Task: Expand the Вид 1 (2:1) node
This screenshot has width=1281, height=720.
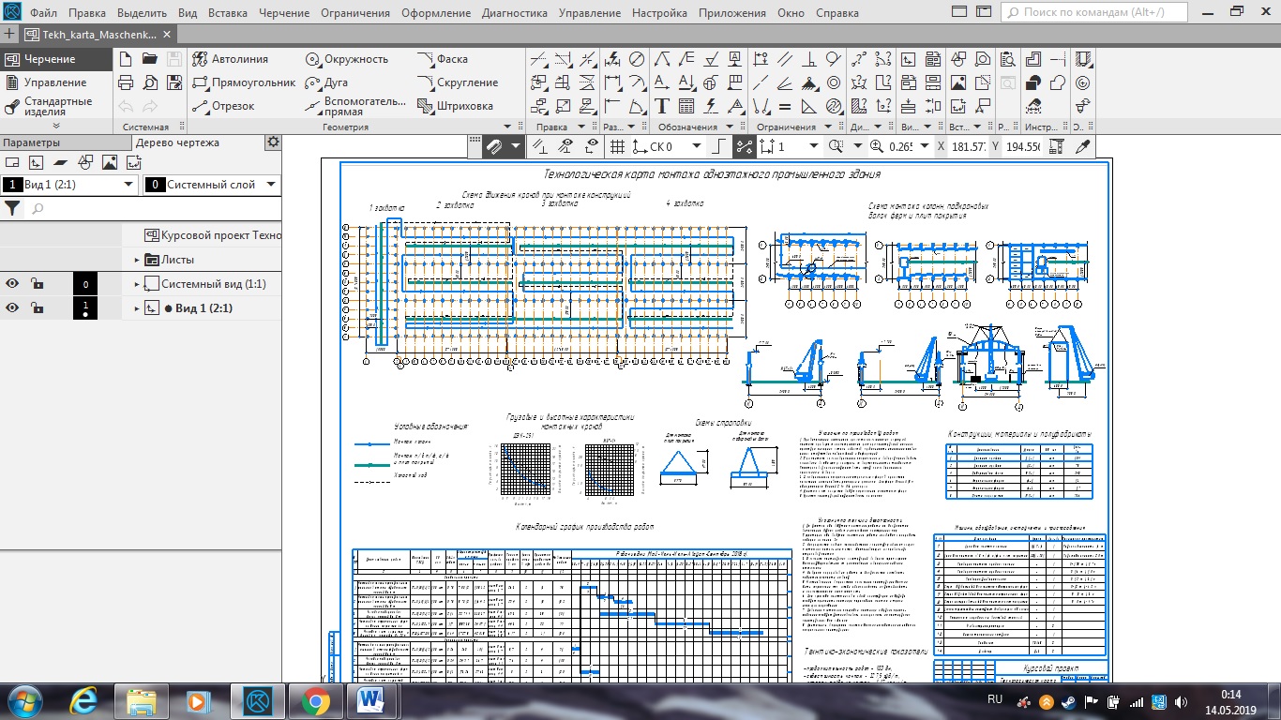Action: 137,307
